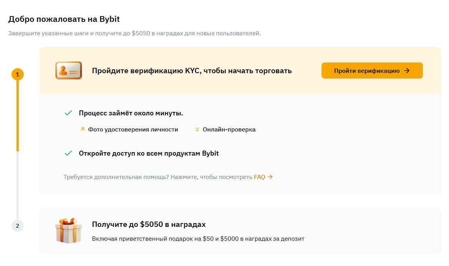Click the orange step progress bar
Image resolution: width=449 pixels, height=266 pixels.
18,115
